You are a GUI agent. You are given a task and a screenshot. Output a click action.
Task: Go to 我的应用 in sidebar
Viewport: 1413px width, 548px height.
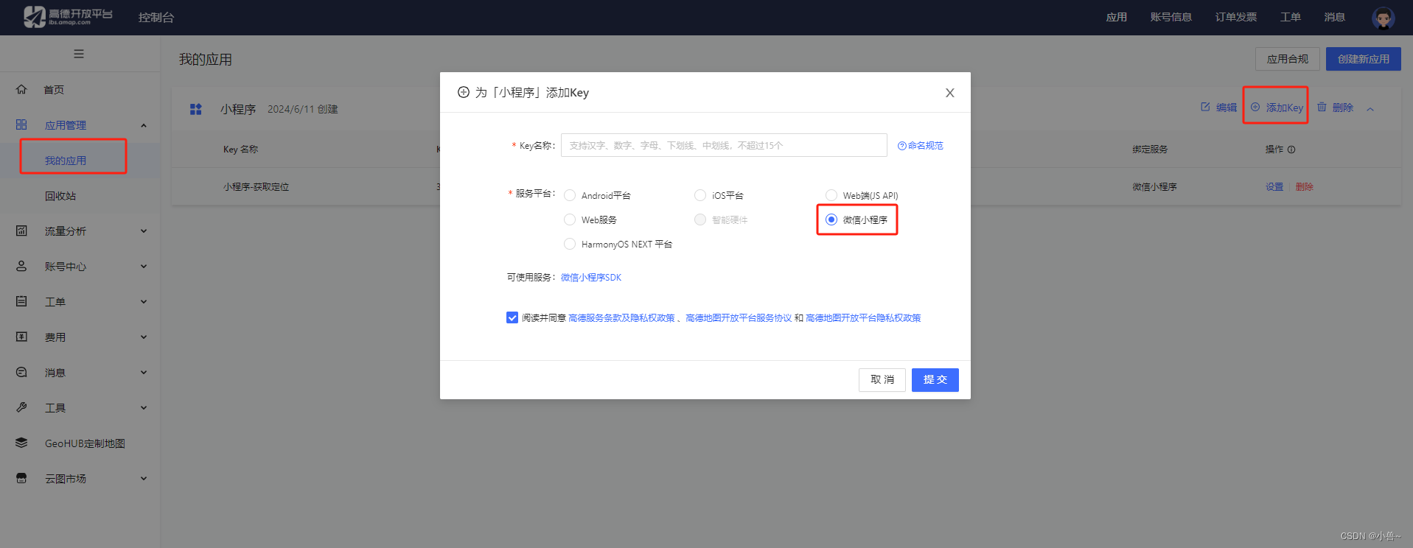[66, 161]
